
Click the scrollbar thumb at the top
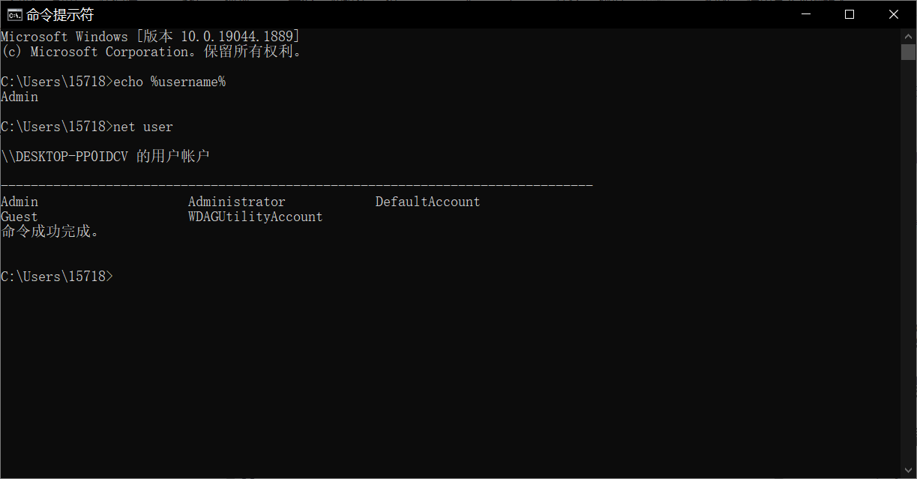point(908,51)
